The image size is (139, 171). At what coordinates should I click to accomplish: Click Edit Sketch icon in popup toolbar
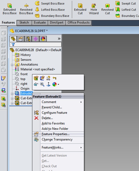click(x=42, y=78)
